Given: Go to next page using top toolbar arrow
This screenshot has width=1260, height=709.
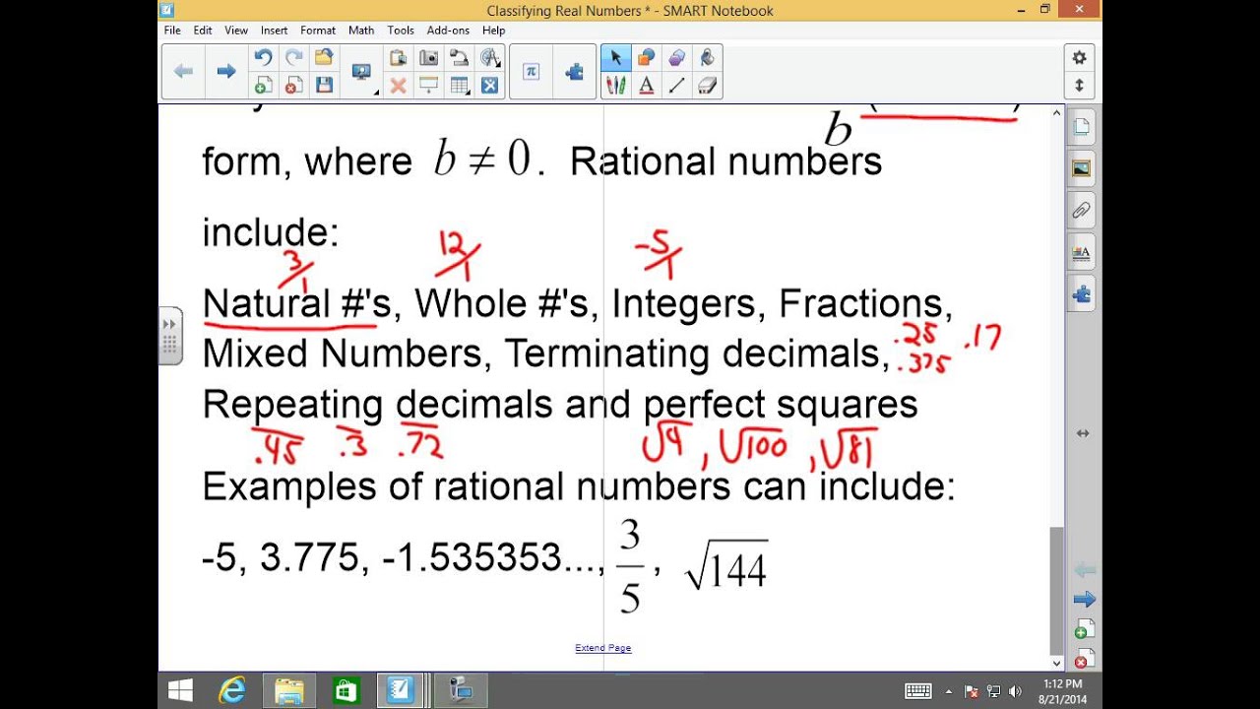Looking at the screenshot, I should pyautogui.click(x=226, y=71).
